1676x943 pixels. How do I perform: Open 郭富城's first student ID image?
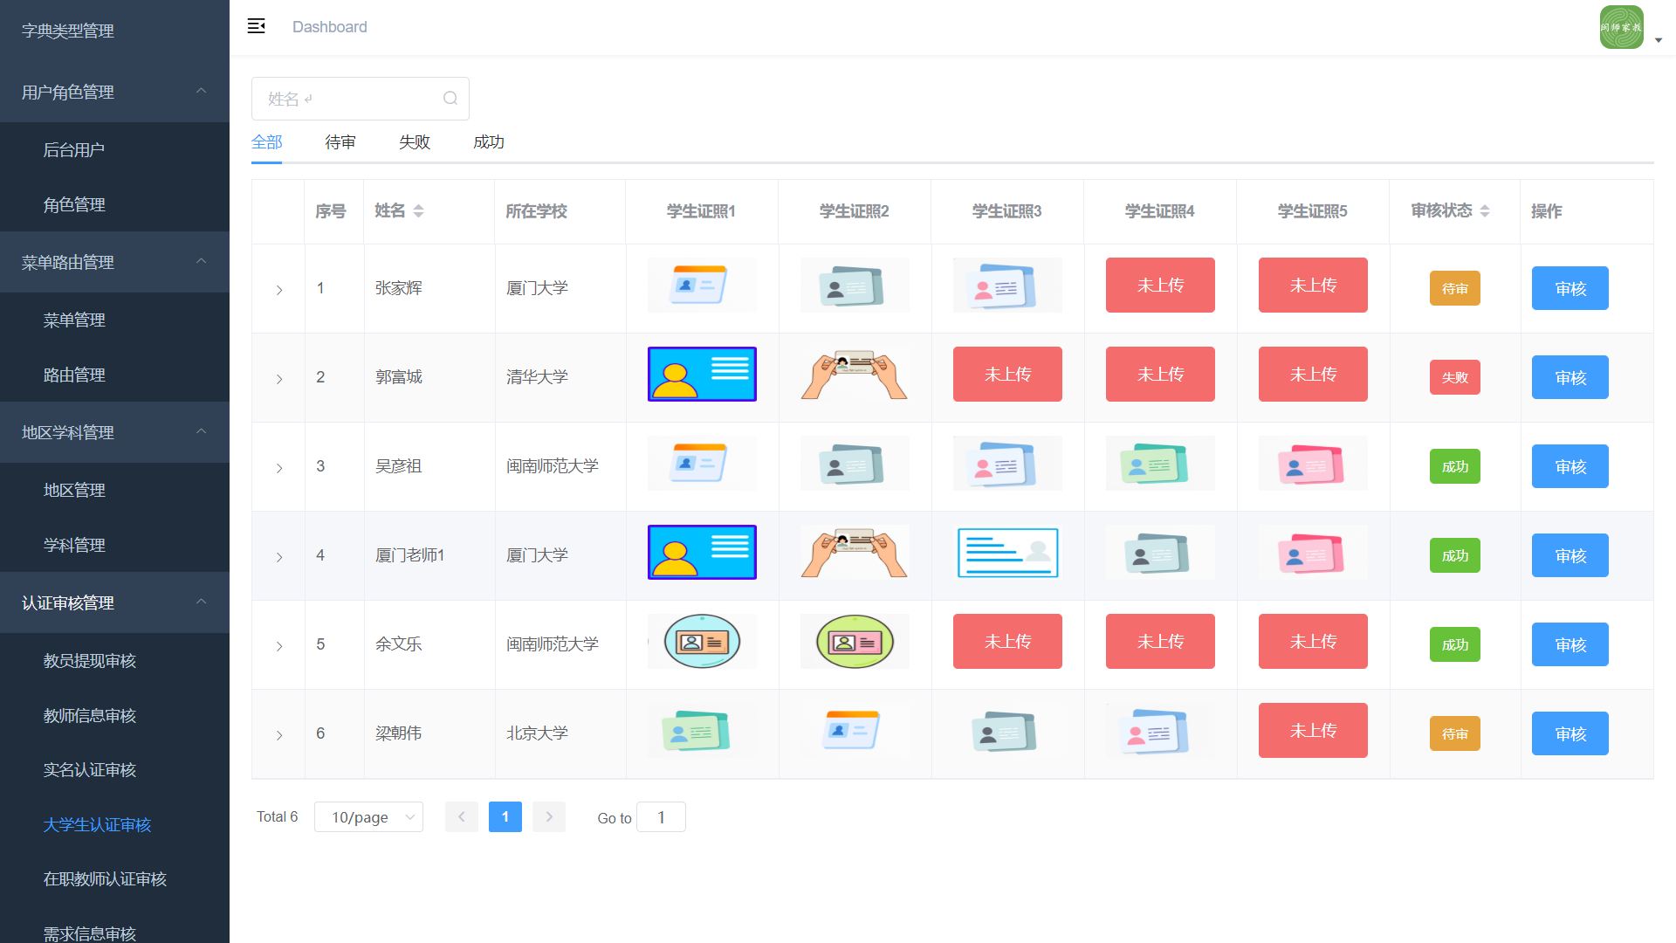coord(702,375)
